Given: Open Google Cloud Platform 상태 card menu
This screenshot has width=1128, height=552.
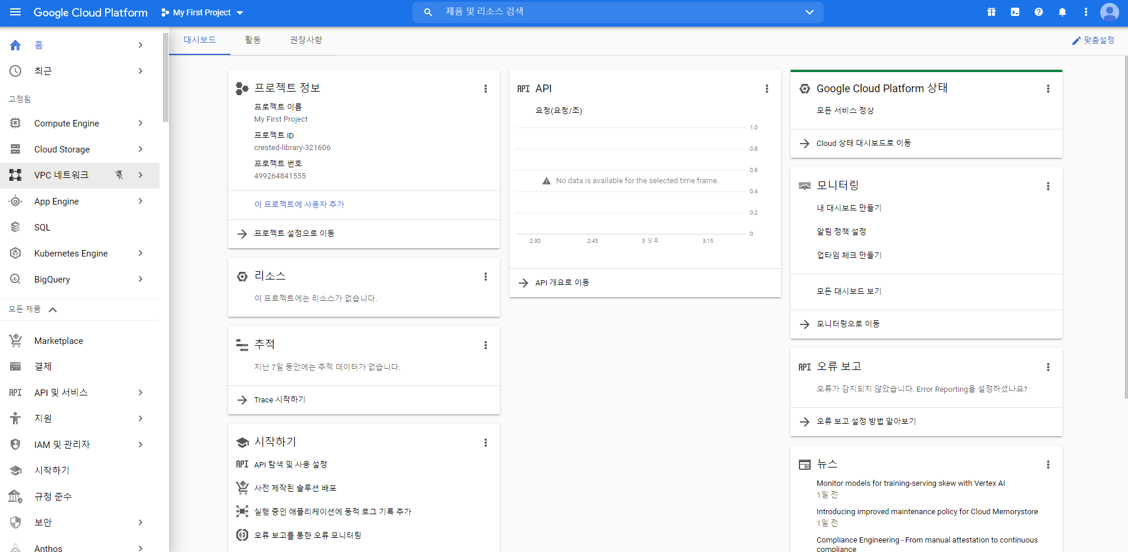Looking at the screenshot, I should [1048, 89].
